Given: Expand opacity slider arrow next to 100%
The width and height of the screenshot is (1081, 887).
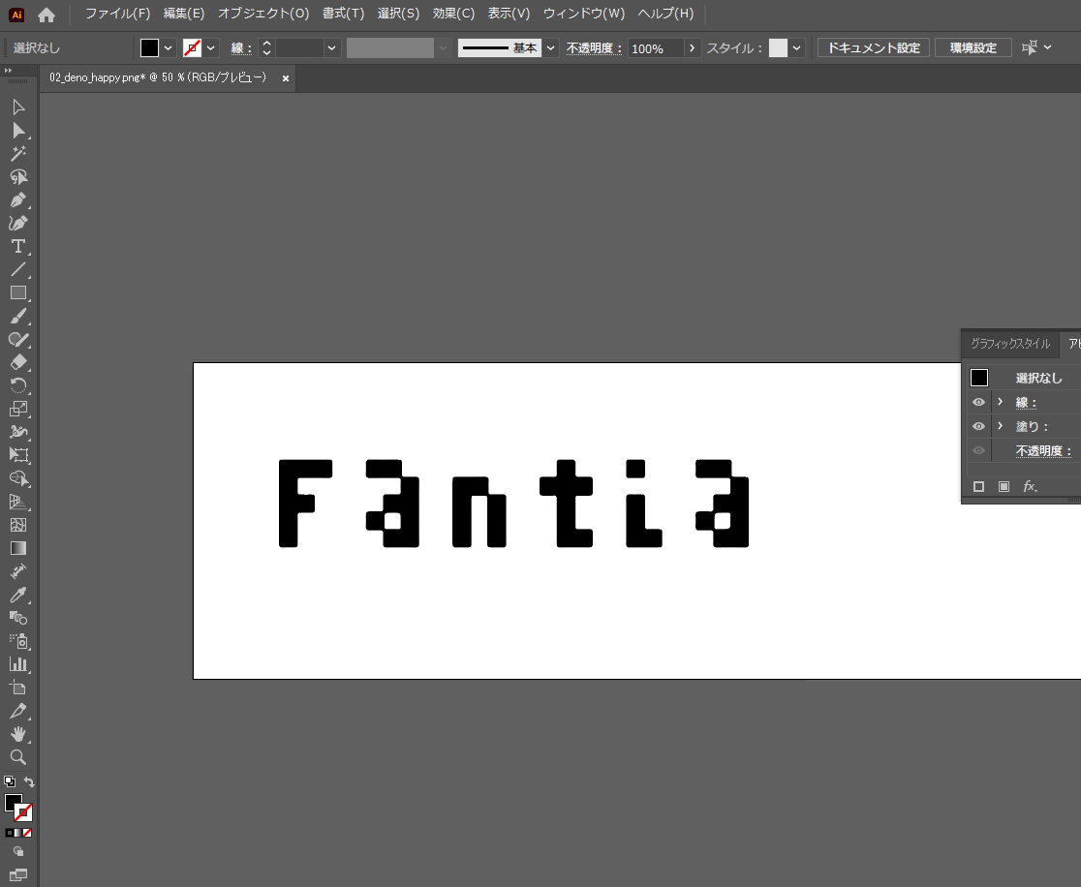Looking at the screenshot, I should pyautogui.click(x=692, y=47).
